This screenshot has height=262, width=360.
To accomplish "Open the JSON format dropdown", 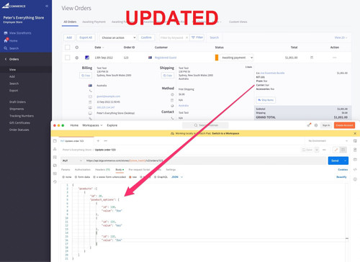I will pyautogui.click(x=177, y=177).
